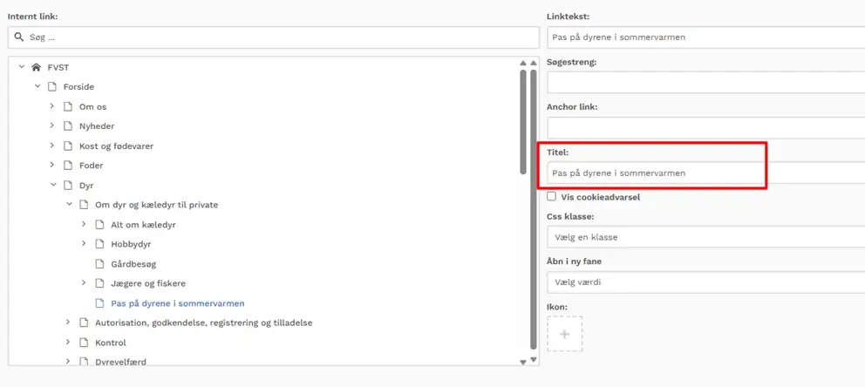Collapse the Dyr tree node

click(x=53, y=185)
